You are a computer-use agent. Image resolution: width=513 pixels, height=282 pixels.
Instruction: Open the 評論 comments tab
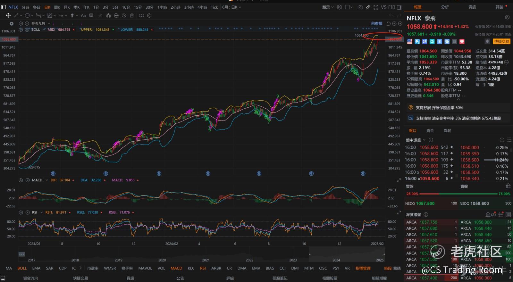(x=500, y=7)
